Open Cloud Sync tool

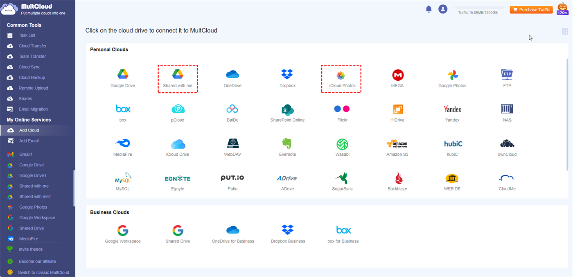tap(29, 67)
